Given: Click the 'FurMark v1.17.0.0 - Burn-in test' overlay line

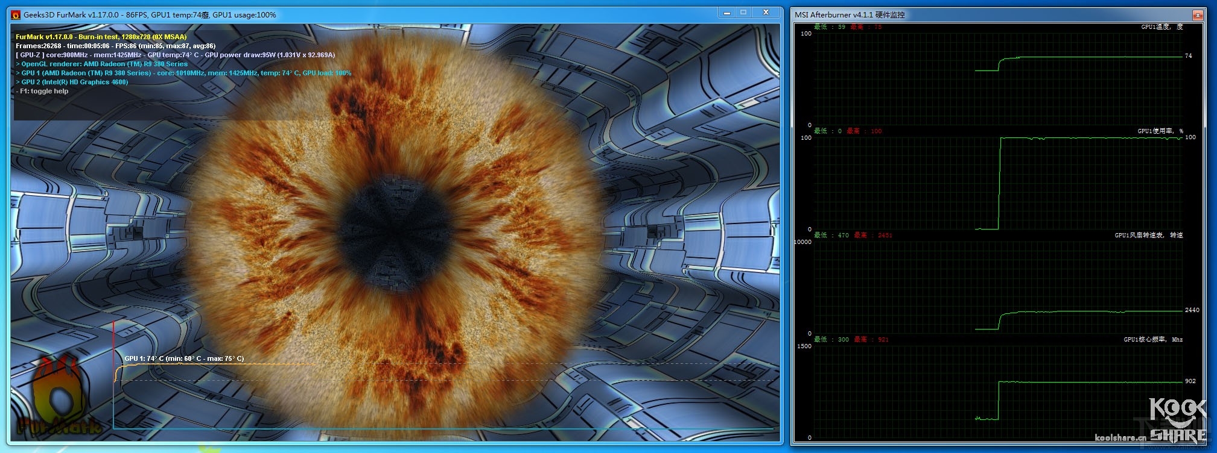Looking at the screenshot, I should (x=101, y=37).
